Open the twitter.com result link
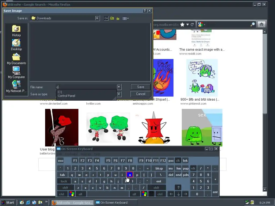275x206 pixels. pos(93,104)
